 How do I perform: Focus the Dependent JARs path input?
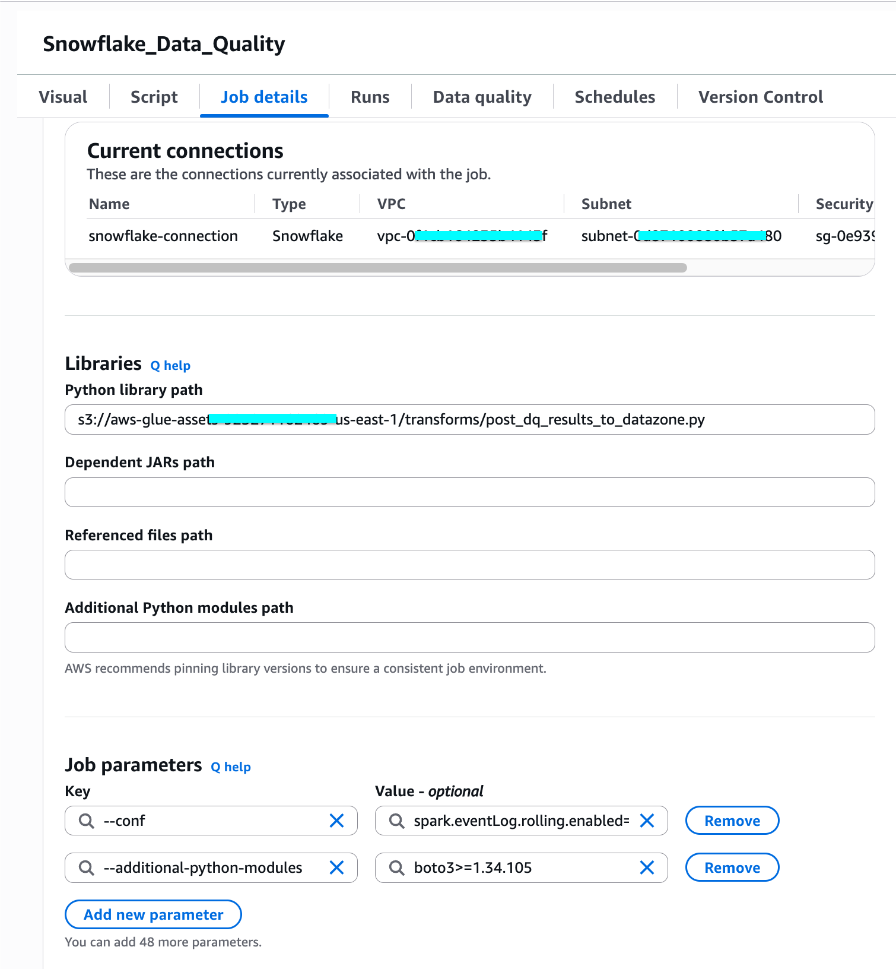[x=469, y=492]
